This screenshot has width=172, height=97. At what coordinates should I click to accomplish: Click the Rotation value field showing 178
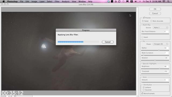(166, 58)
